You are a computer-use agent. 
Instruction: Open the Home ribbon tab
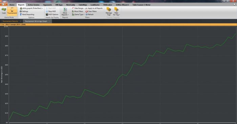pyautogui.click(x=12, y=5)
